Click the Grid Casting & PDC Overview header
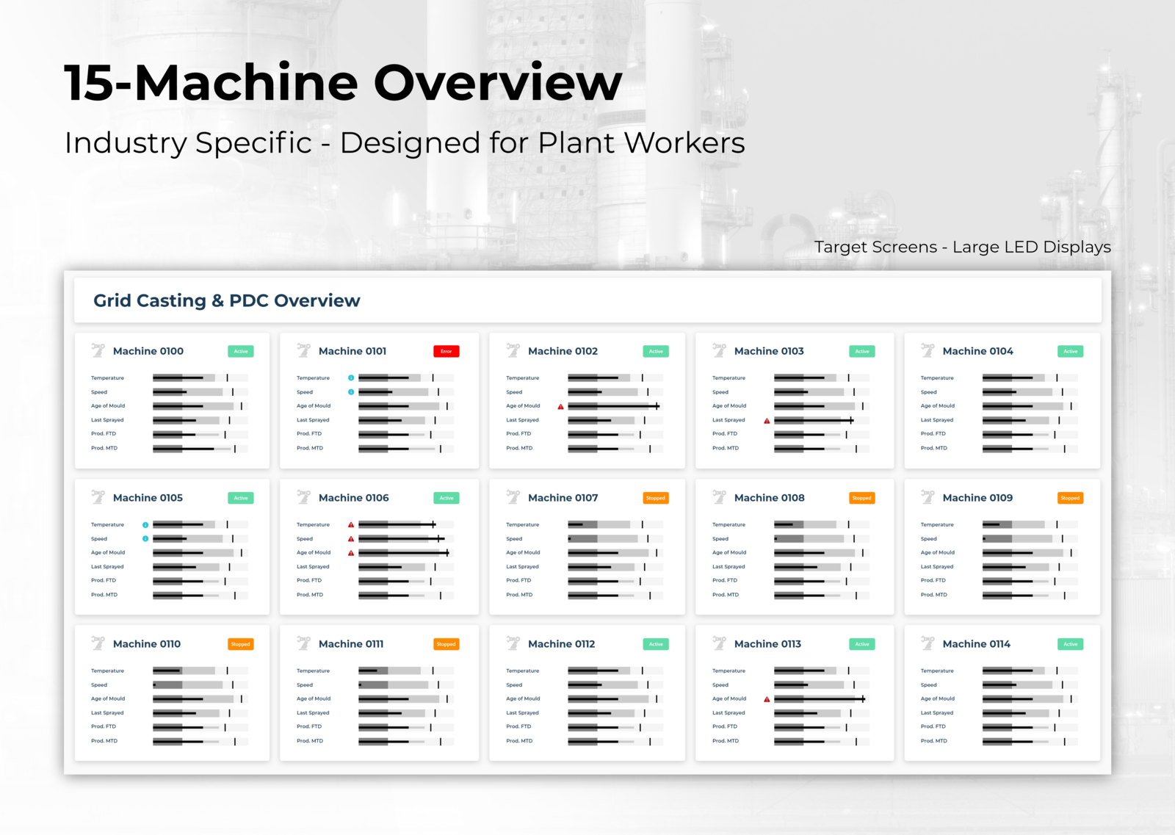1175x835 pixels. (226, 300)
